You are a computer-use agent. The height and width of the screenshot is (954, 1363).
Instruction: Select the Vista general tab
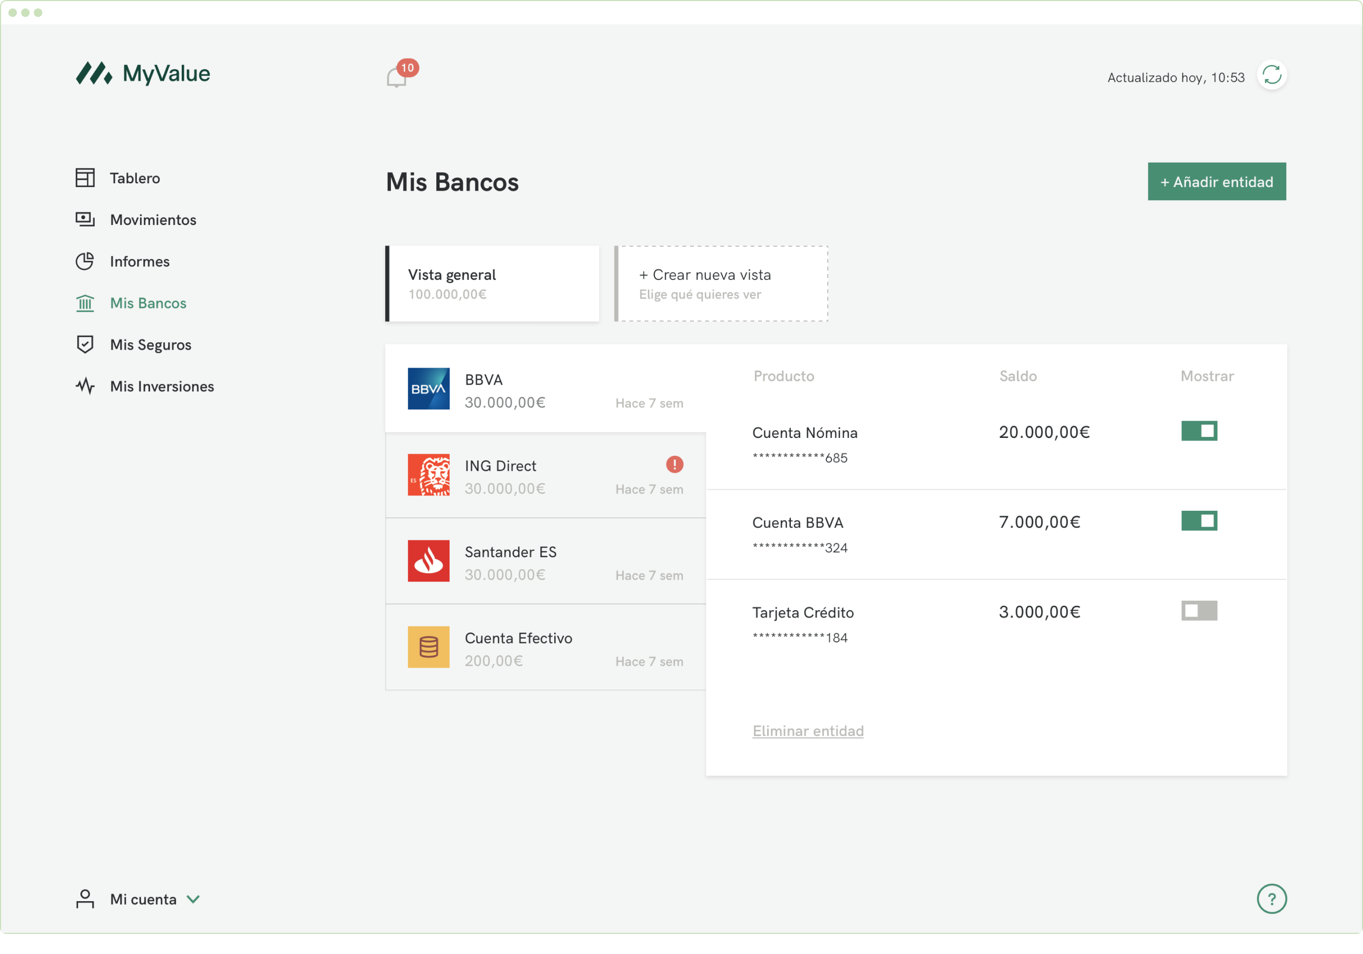click(492, 284)
